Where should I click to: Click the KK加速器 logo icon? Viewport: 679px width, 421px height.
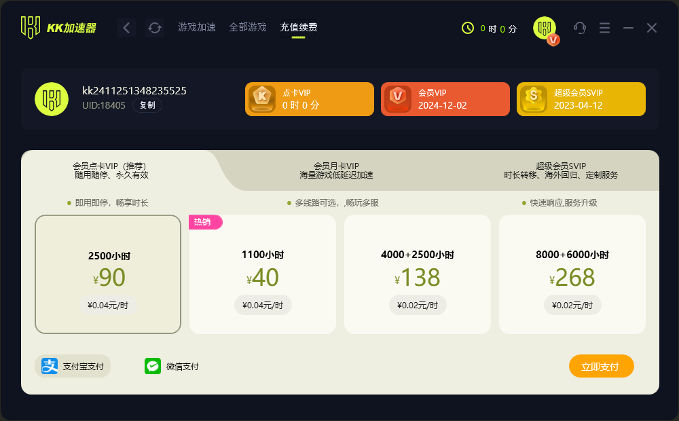(x=31, y=28)
